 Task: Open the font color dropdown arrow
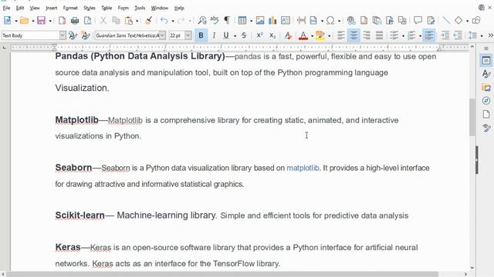312,36
